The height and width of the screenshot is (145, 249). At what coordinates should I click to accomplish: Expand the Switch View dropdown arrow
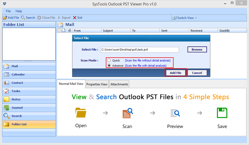[x=196, y=18]
